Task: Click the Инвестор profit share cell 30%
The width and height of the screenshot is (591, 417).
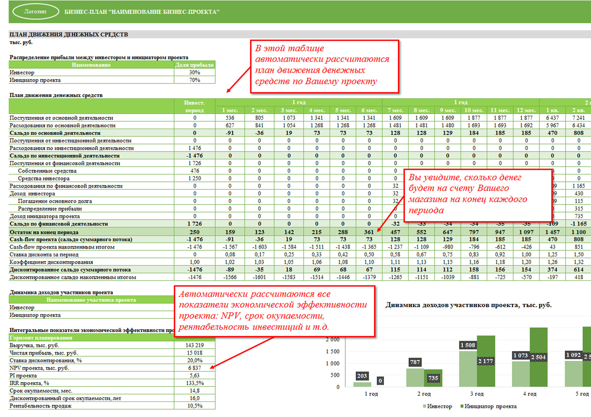Action: pyautogui.click(x=195, y=73)
